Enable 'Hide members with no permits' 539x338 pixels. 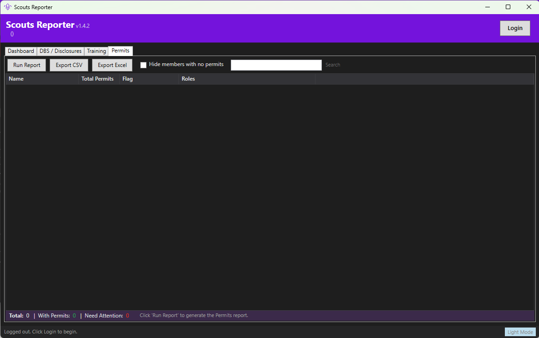(x=143, y=65)
